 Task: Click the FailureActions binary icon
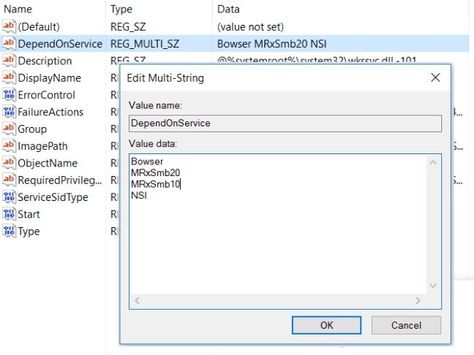tap(10, 112)
